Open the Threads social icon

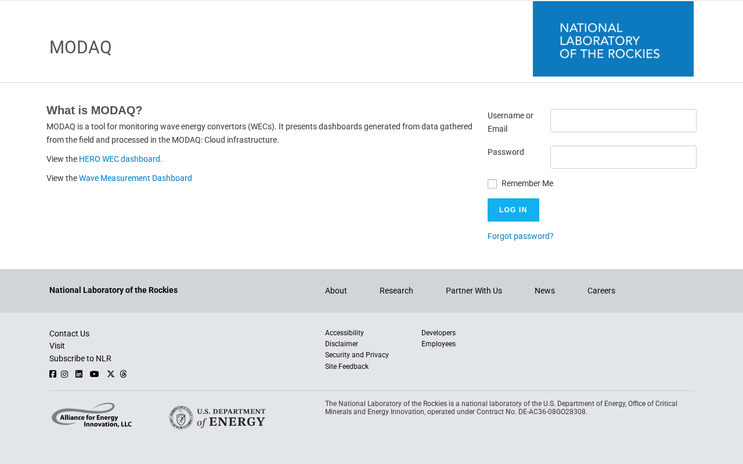124,374
